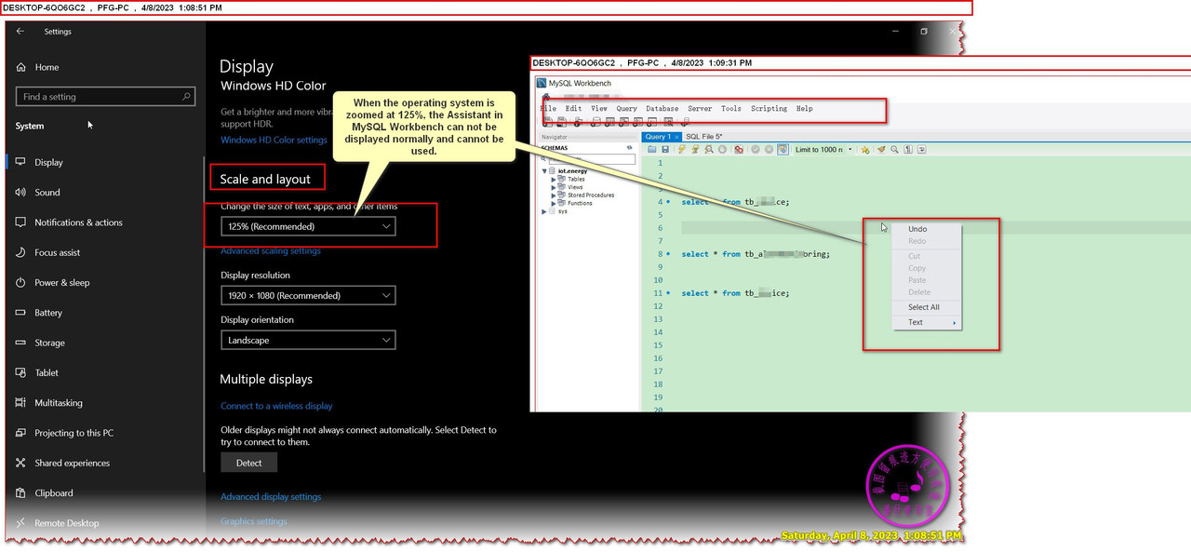Open Remote Desktop in sidebar
The height and width of the screenshot is (552, 1191).
pos(66,523)
